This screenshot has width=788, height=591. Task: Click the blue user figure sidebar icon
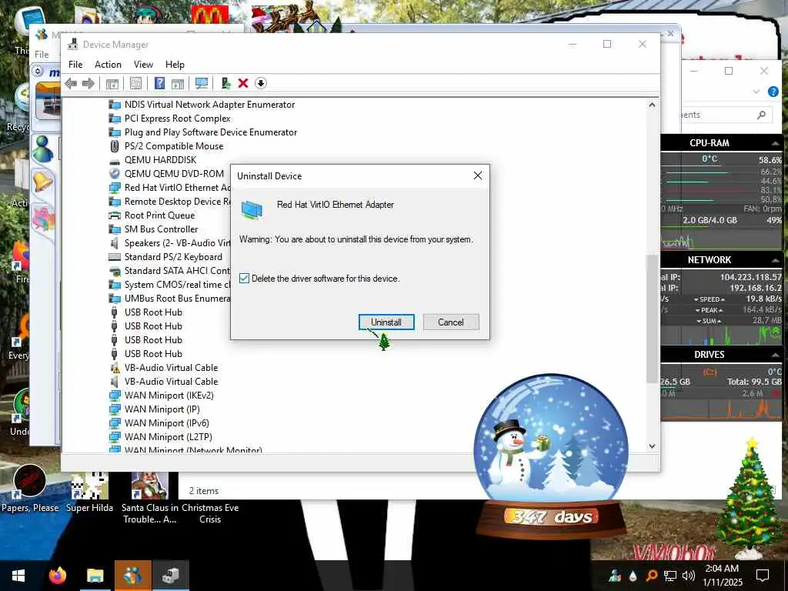pos(43,149)
